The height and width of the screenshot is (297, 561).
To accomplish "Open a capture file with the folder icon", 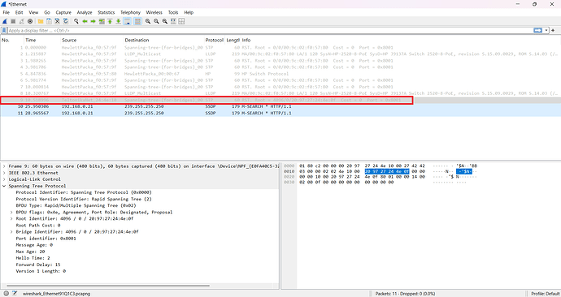I will pos(41,21).
